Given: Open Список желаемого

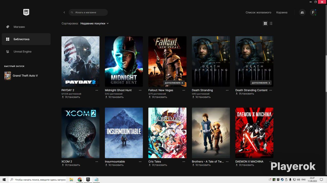Looking at the screenshot, I should 258,12.
